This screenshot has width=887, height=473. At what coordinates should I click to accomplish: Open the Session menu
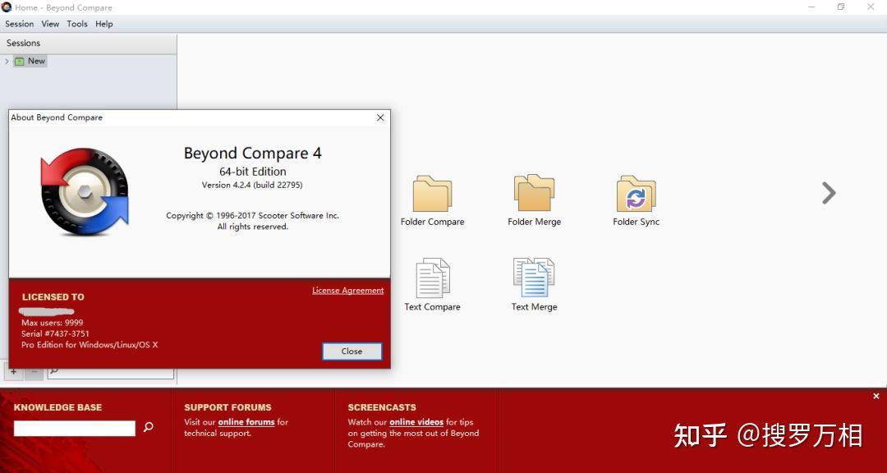(19, 24)
